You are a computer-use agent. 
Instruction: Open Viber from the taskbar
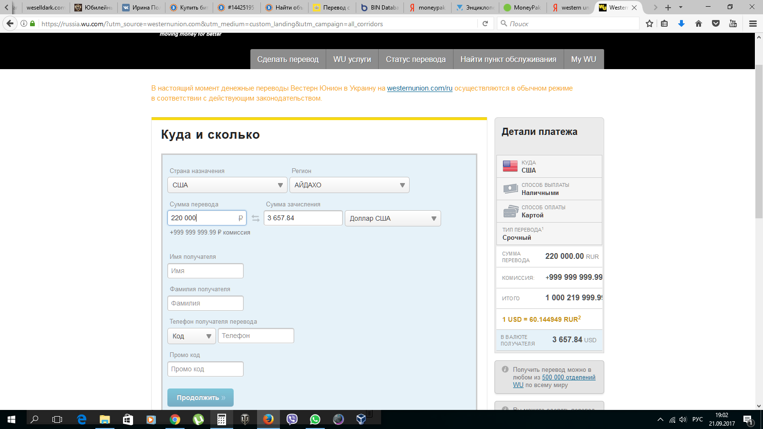[292, 419]
